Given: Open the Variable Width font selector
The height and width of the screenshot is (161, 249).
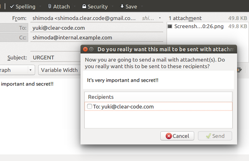Looking at the screenshot, I should point(59,70).
